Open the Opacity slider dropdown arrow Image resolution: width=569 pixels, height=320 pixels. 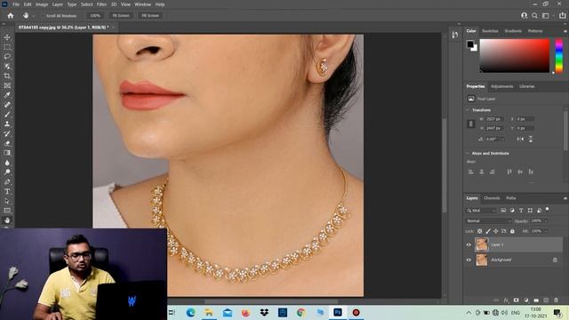[x=545, y=221]
